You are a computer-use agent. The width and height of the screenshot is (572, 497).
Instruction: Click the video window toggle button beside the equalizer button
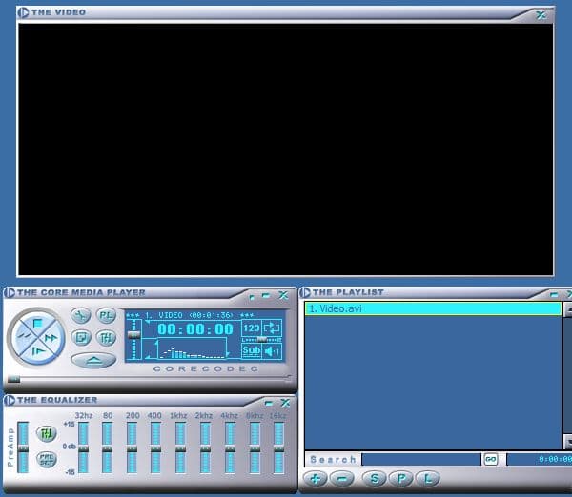tap(81, 337)
